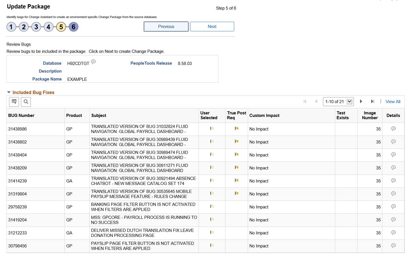This screenshot has width=409, height=255.
Task: Toggle User Selected flag for bug 31438802
Action: point(212,141)
